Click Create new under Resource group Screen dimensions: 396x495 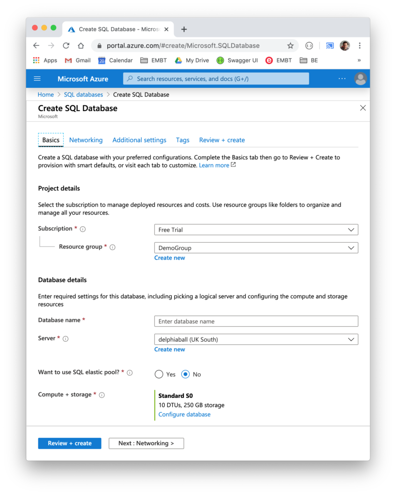[x=170, y=258]
